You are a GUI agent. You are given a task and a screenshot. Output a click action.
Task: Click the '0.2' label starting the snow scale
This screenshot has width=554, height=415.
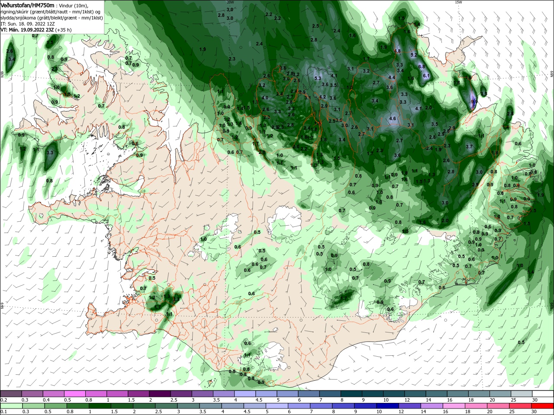pos(3,400)
